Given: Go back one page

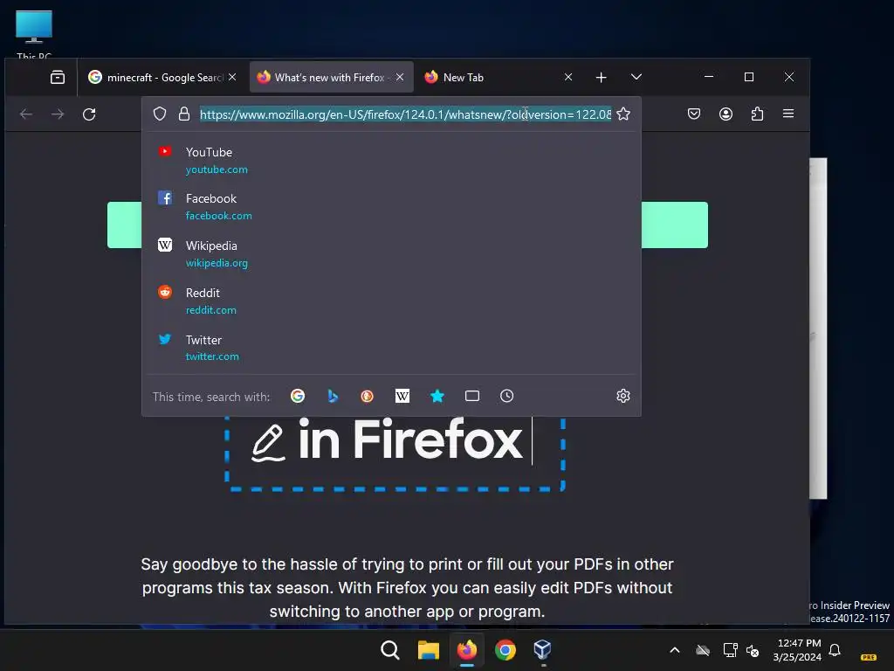Looking at the screenshot, I should (x=26, y=114).
